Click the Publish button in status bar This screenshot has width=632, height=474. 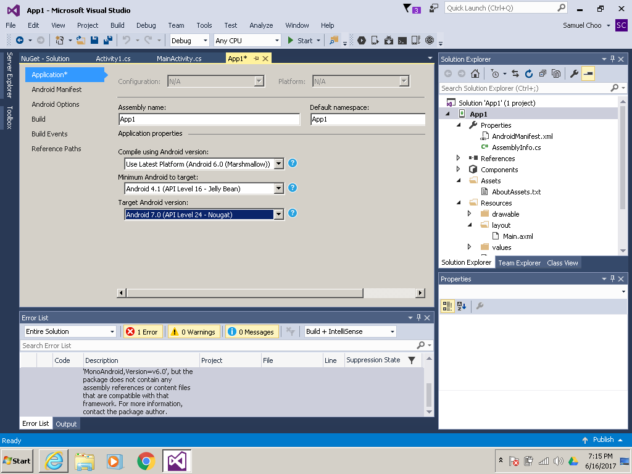tap(602, 439)
